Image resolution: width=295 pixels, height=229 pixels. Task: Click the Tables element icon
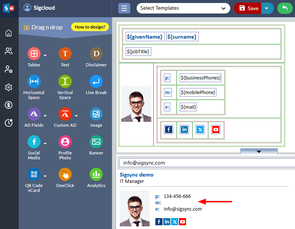(34, 54)
